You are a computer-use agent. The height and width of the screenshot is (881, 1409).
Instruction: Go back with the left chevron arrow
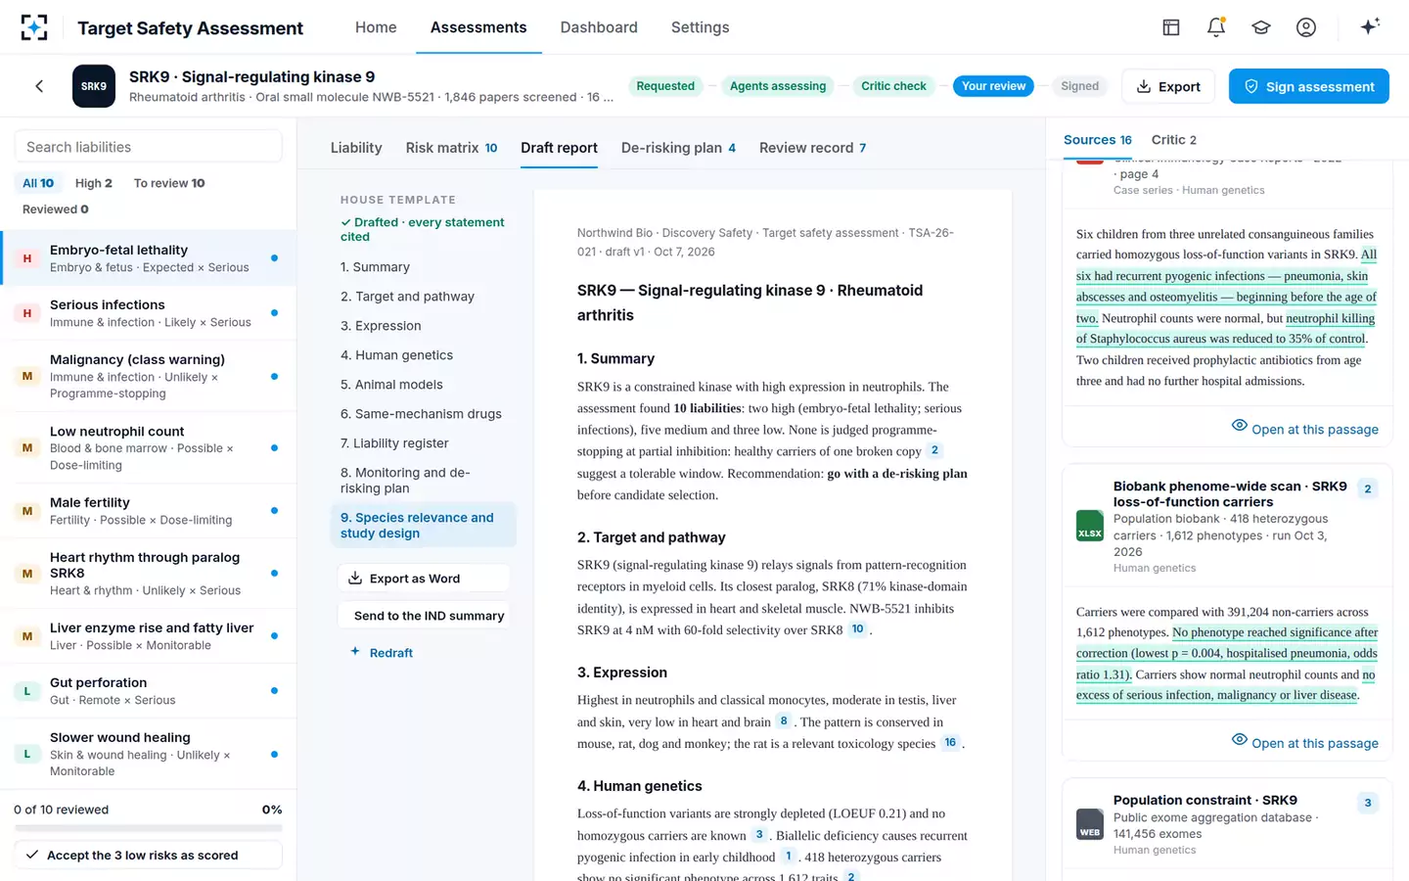[x=39, y=86]
